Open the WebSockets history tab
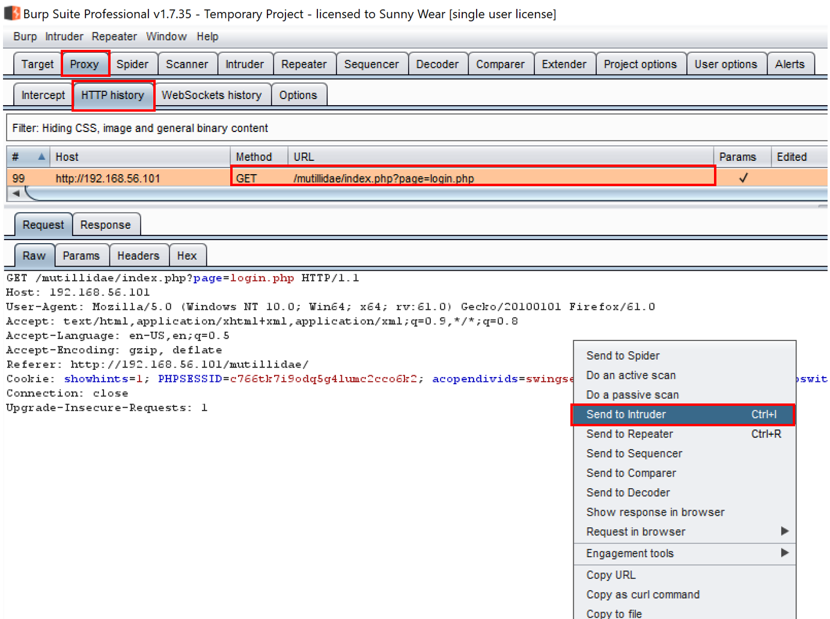Image resolution: width=830 pixels, height=619 pixels. point(211,95)
